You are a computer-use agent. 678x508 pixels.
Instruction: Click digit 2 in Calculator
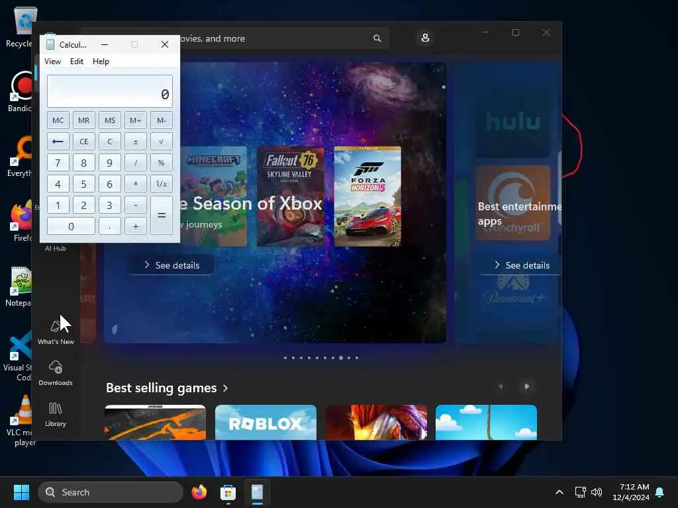(84, 205)
